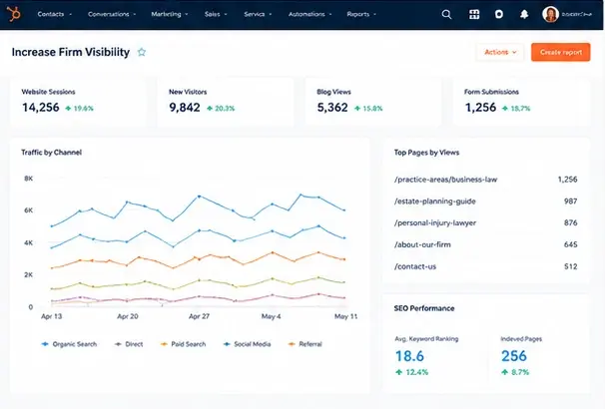Open /estate-planning-guide page row

485,202
